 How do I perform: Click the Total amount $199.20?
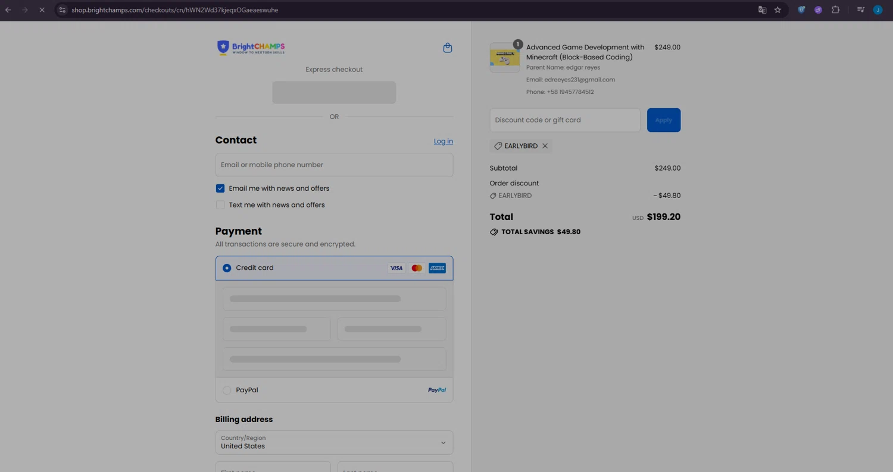click(x=663, y=217)
